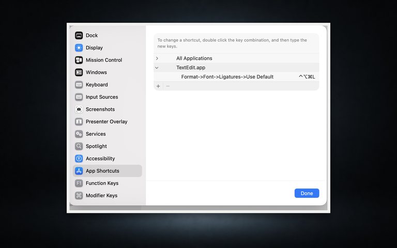This screenshot has height=248, width=397.
Task: Click the shortcut instructions text
Action: pos(232,43)
